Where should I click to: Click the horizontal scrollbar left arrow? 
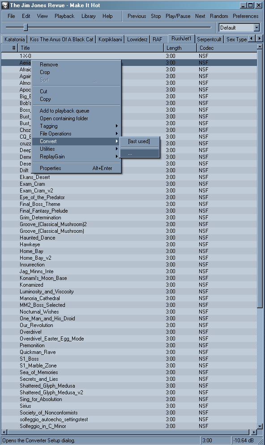4,432
